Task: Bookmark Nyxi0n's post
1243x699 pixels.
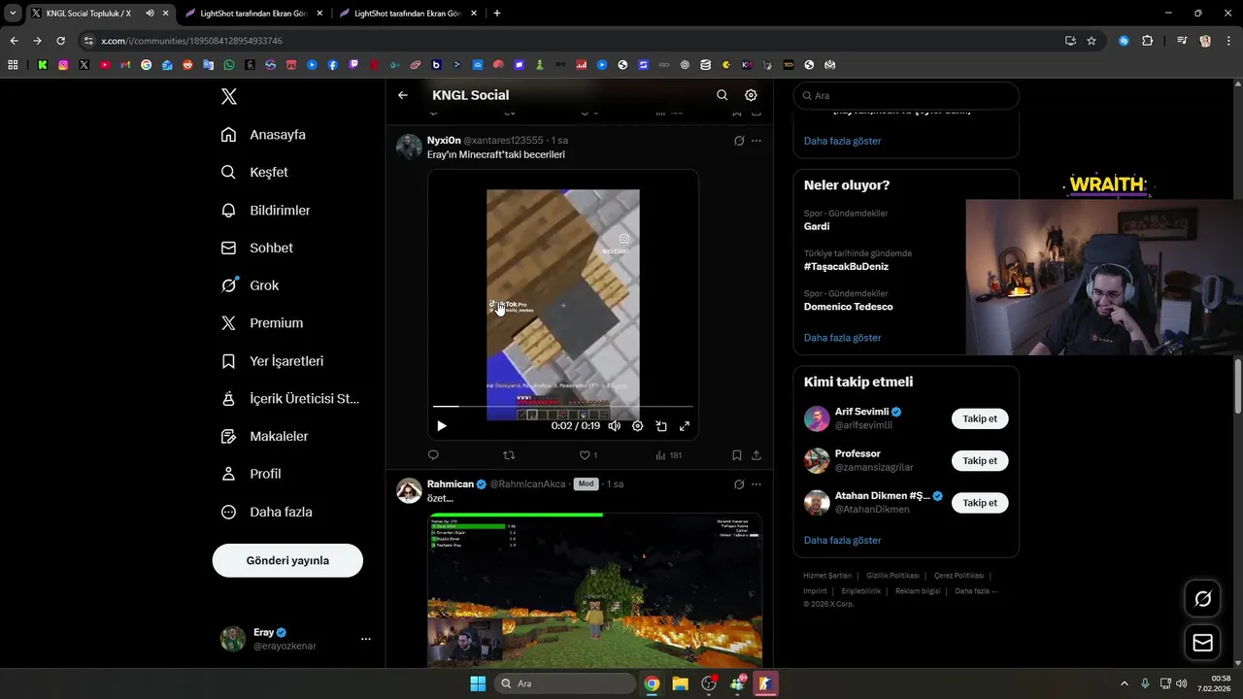Action: 737,454
